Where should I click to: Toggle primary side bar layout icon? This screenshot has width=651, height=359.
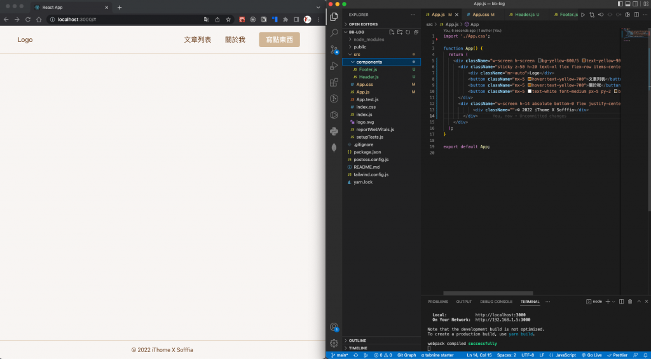(620, 4)
